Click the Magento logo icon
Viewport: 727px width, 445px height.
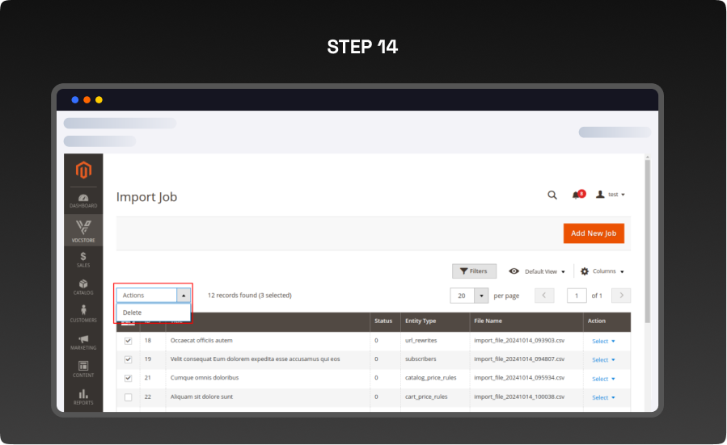tap(83, 170)
